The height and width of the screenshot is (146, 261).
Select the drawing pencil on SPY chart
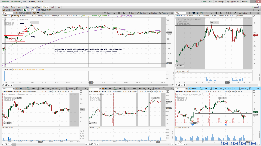235,13
